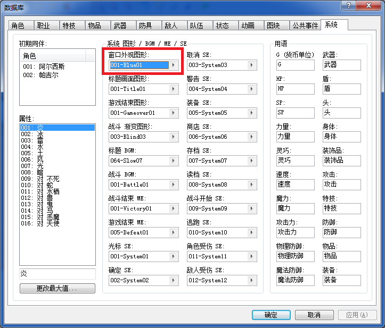Click the 取消 button

(314, 315)
